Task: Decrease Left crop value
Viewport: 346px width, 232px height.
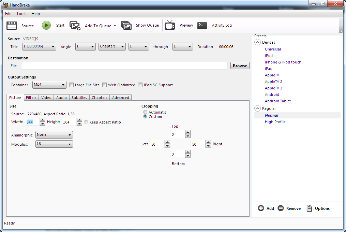Action: point(167,146)
